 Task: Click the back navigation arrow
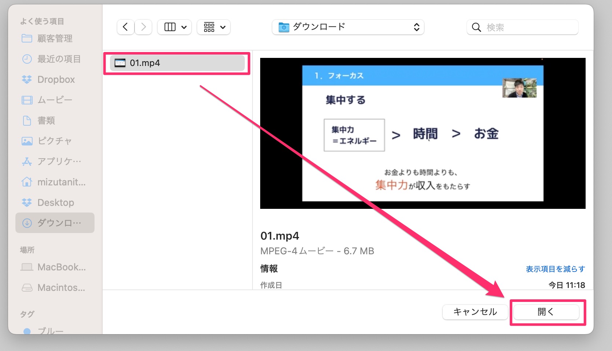(125, 27)
